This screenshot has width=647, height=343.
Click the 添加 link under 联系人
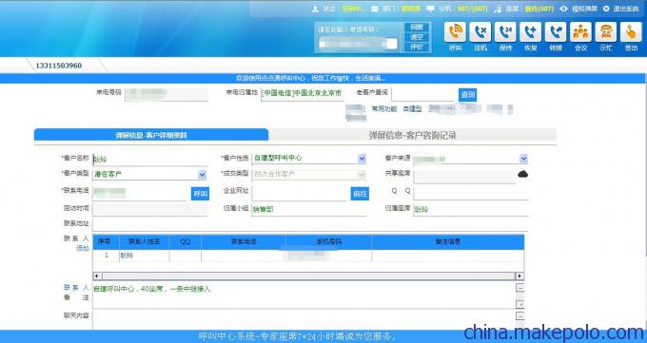point(83,248)
